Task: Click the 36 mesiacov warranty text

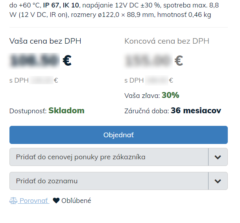Action: (x=196, y=111)
